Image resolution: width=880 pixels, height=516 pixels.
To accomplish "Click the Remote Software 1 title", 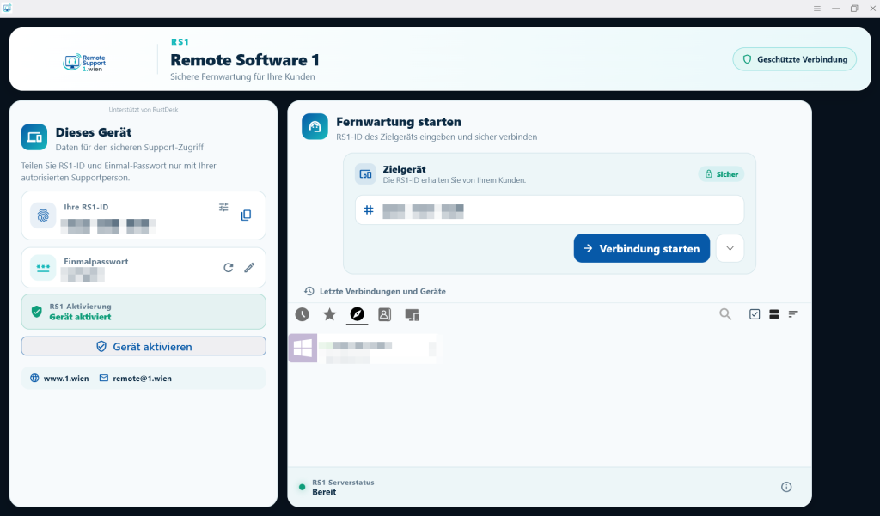I will tap(245, 60).
